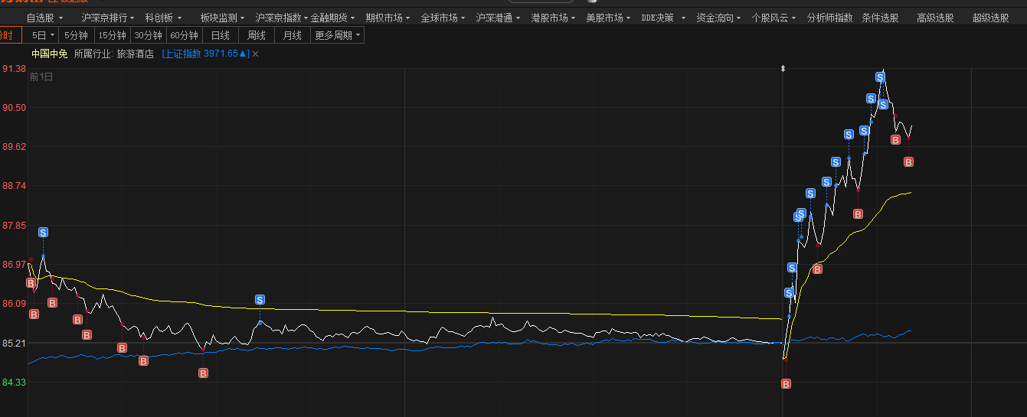Click the 旅游酒店 industry link
The height and width of the screenshot is (417, 1027).
point(136,54)
